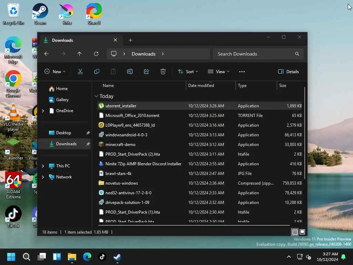Toggle the Details pane
This screenshot has width=353, height=265.
pyautogui.click(x=289, y=72)
